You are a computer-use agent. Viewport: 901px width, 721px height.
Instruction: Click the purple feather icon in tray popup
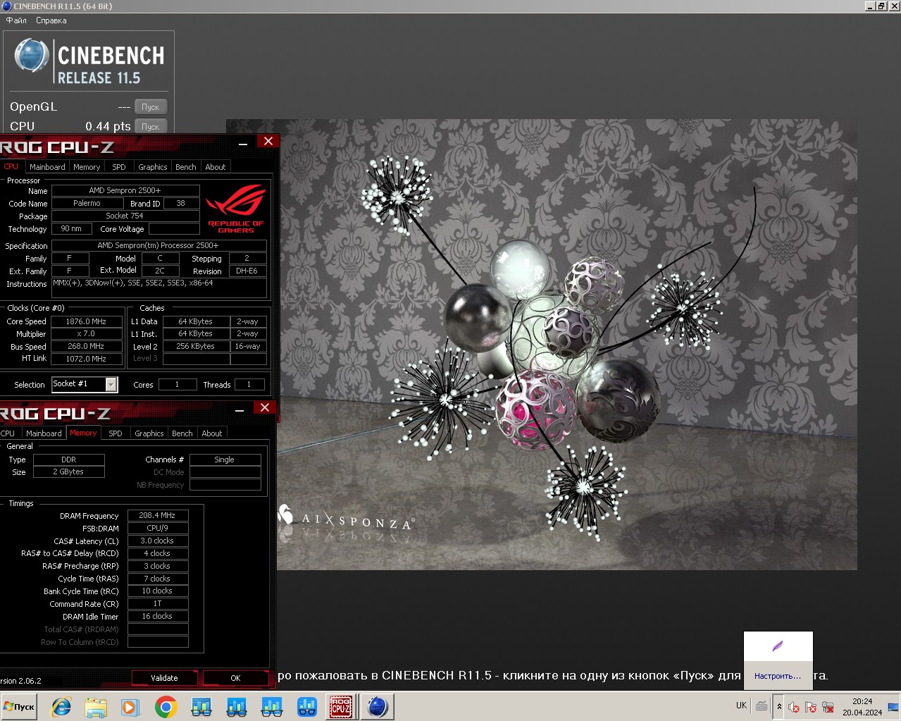coord(778,646)
